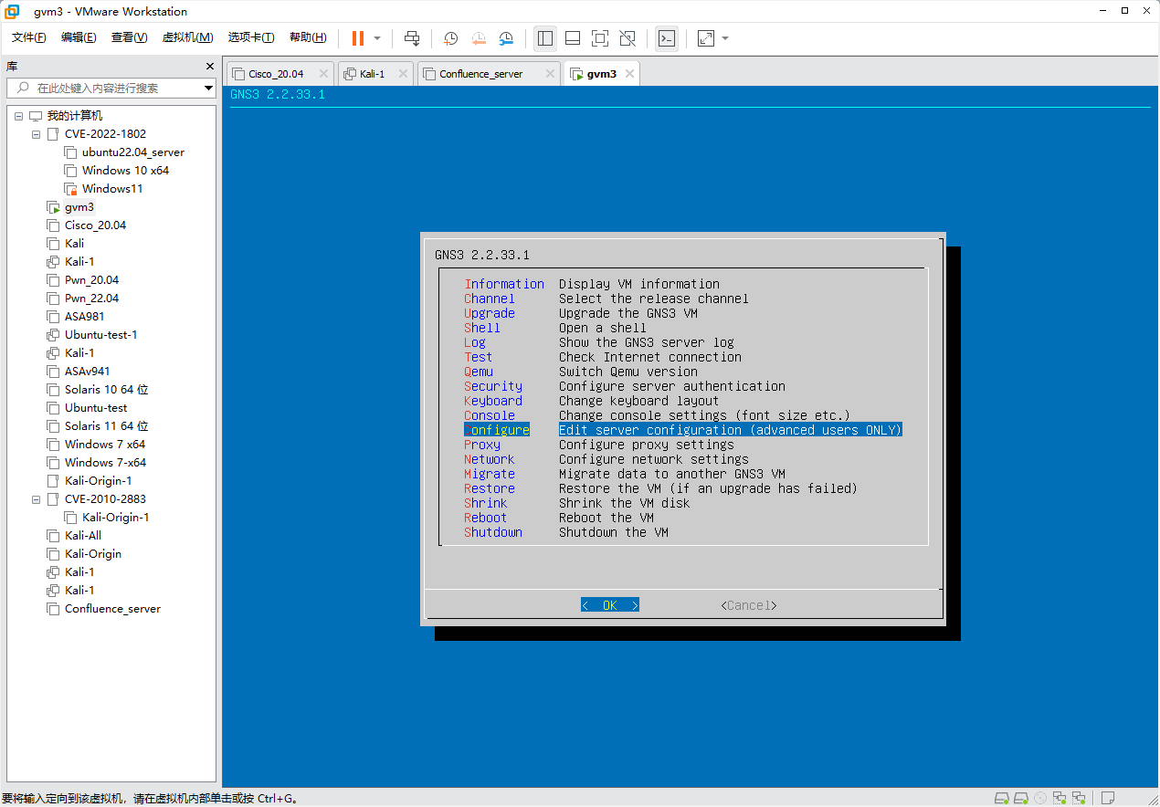Open the Snapshot Manager
This screenshot has width=1160, height=807.
506,38
